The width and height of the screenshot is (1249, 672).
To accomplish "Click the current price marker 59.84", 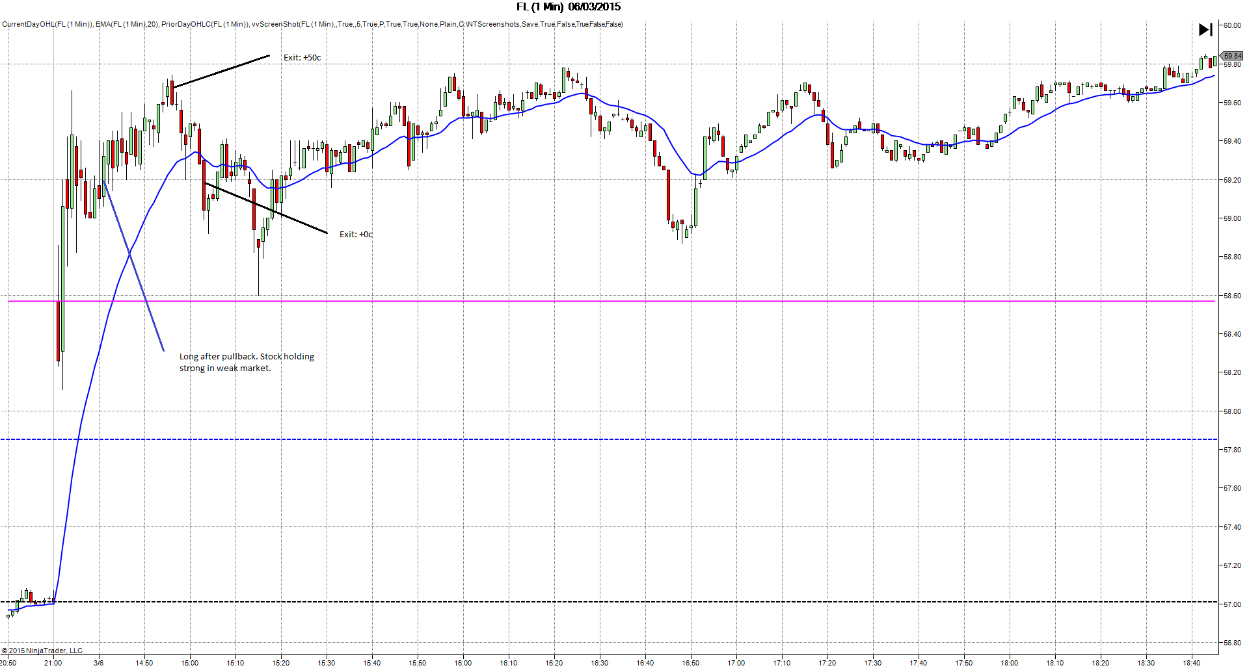I will click(x=1232, y=56).
